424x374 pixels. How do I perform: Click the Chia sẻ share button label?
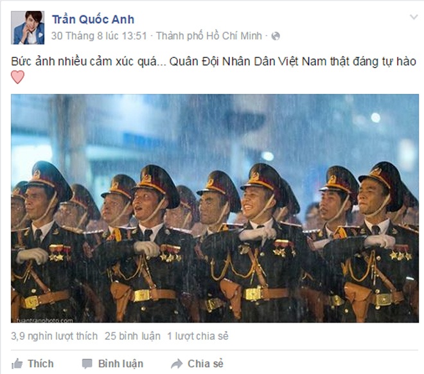point(206,364)
